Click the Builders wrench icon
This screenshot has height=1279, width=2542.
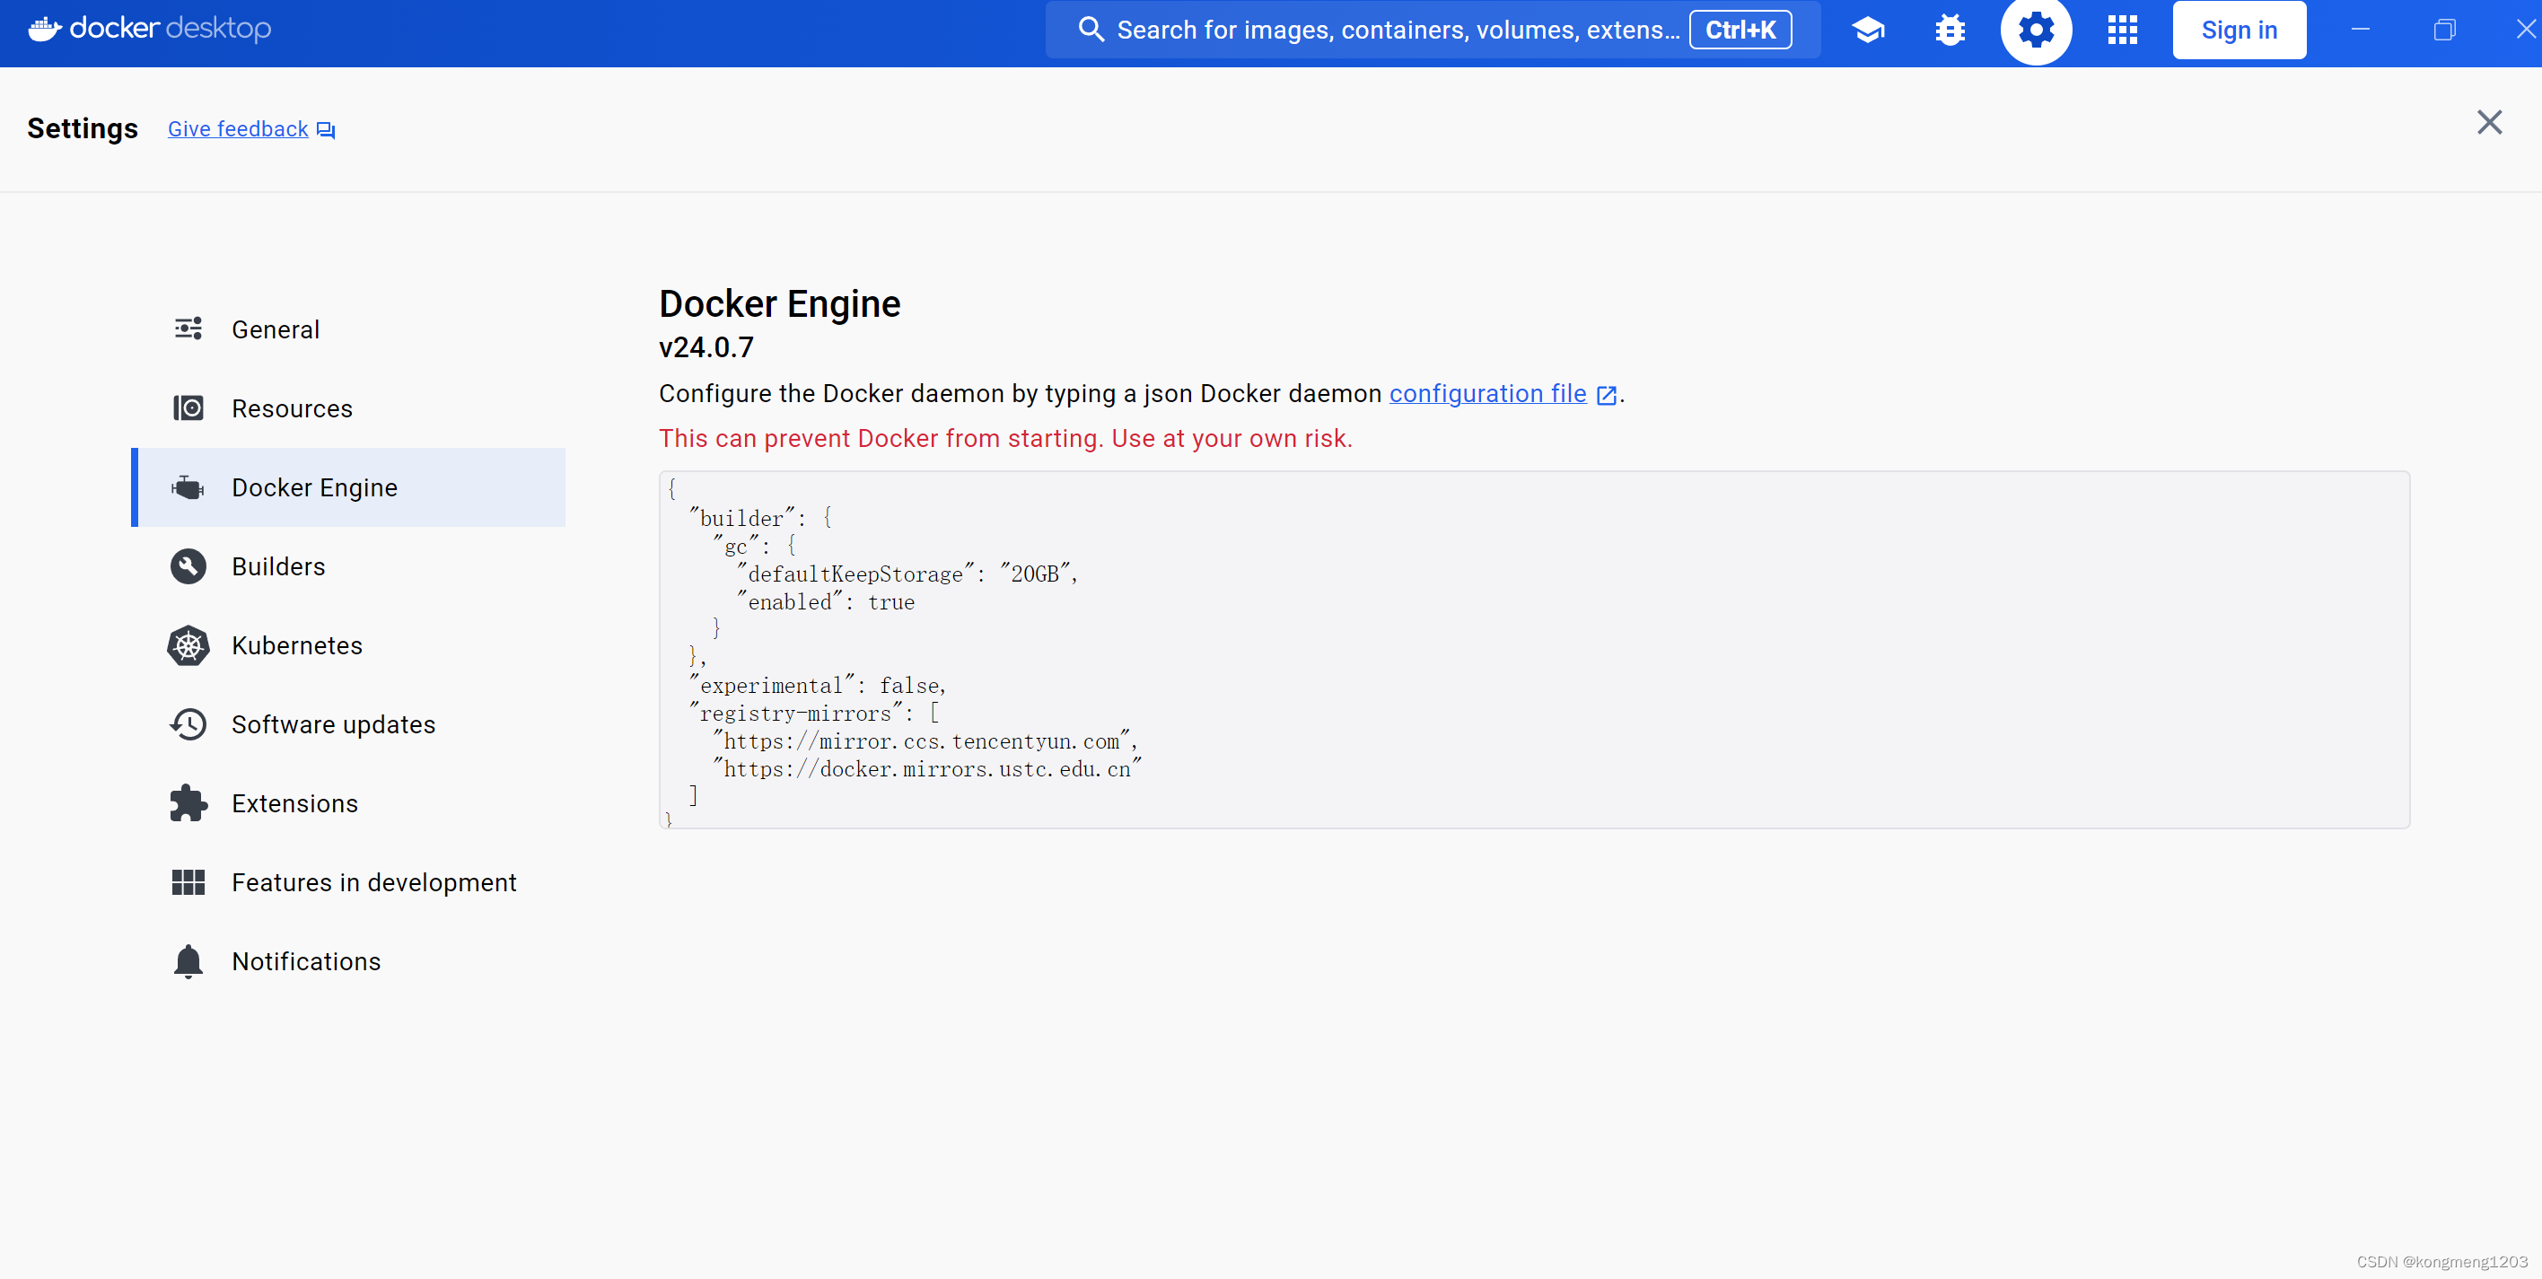click(x=188, y=566)
